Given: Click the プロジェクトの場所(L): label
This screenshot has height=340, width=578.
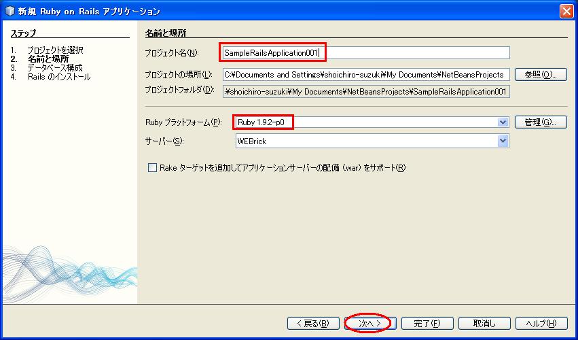Looking at the screenshot, I should (x=179, y=75).
